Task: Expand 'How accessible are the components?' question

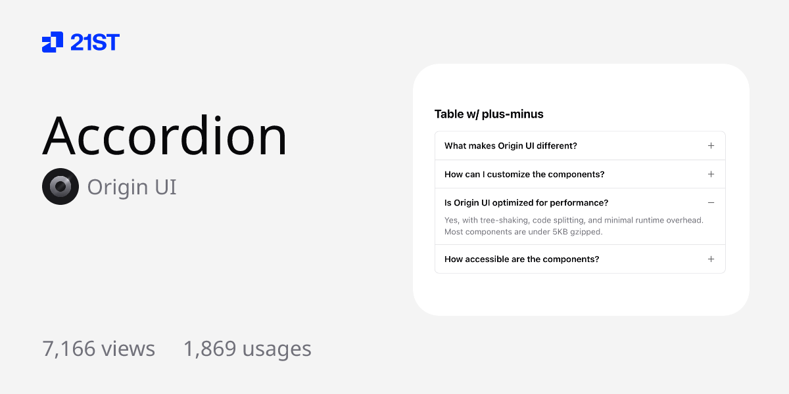Action: tap(522, 259)
